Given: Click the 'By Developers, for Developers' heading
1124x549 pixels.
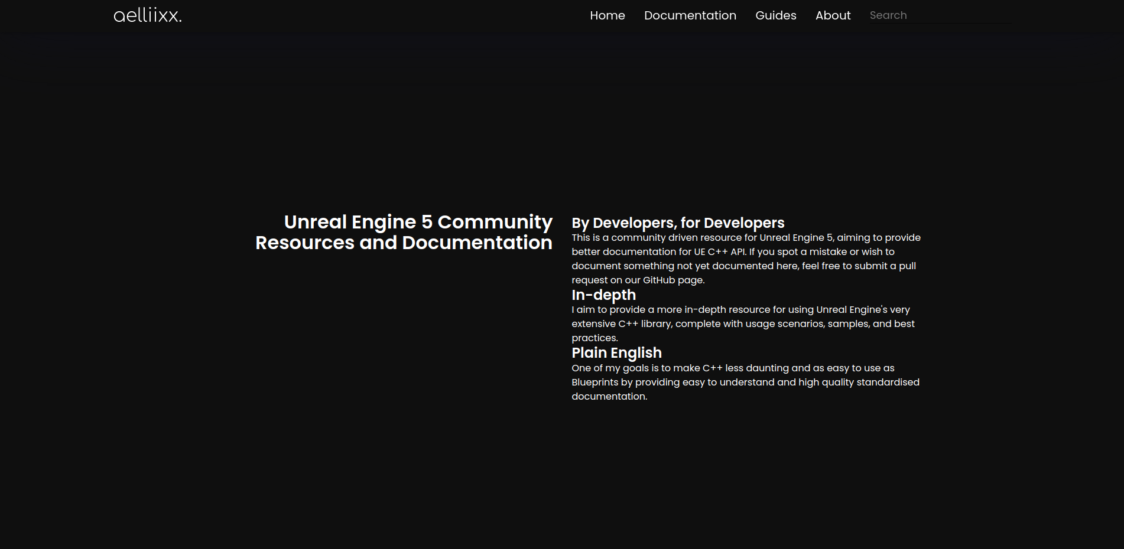Looking at the screenshot, I should [678, 223].
